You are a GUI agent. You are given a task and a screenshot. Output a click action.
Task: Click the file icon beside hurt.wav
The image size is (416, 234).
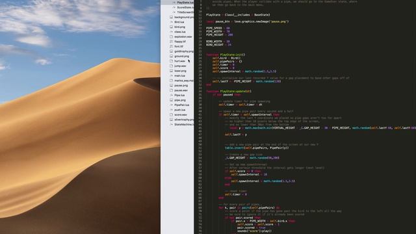point(172,61)
